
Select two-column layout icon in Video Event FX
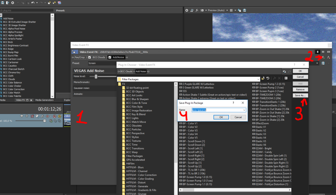(x=323, y=52)
